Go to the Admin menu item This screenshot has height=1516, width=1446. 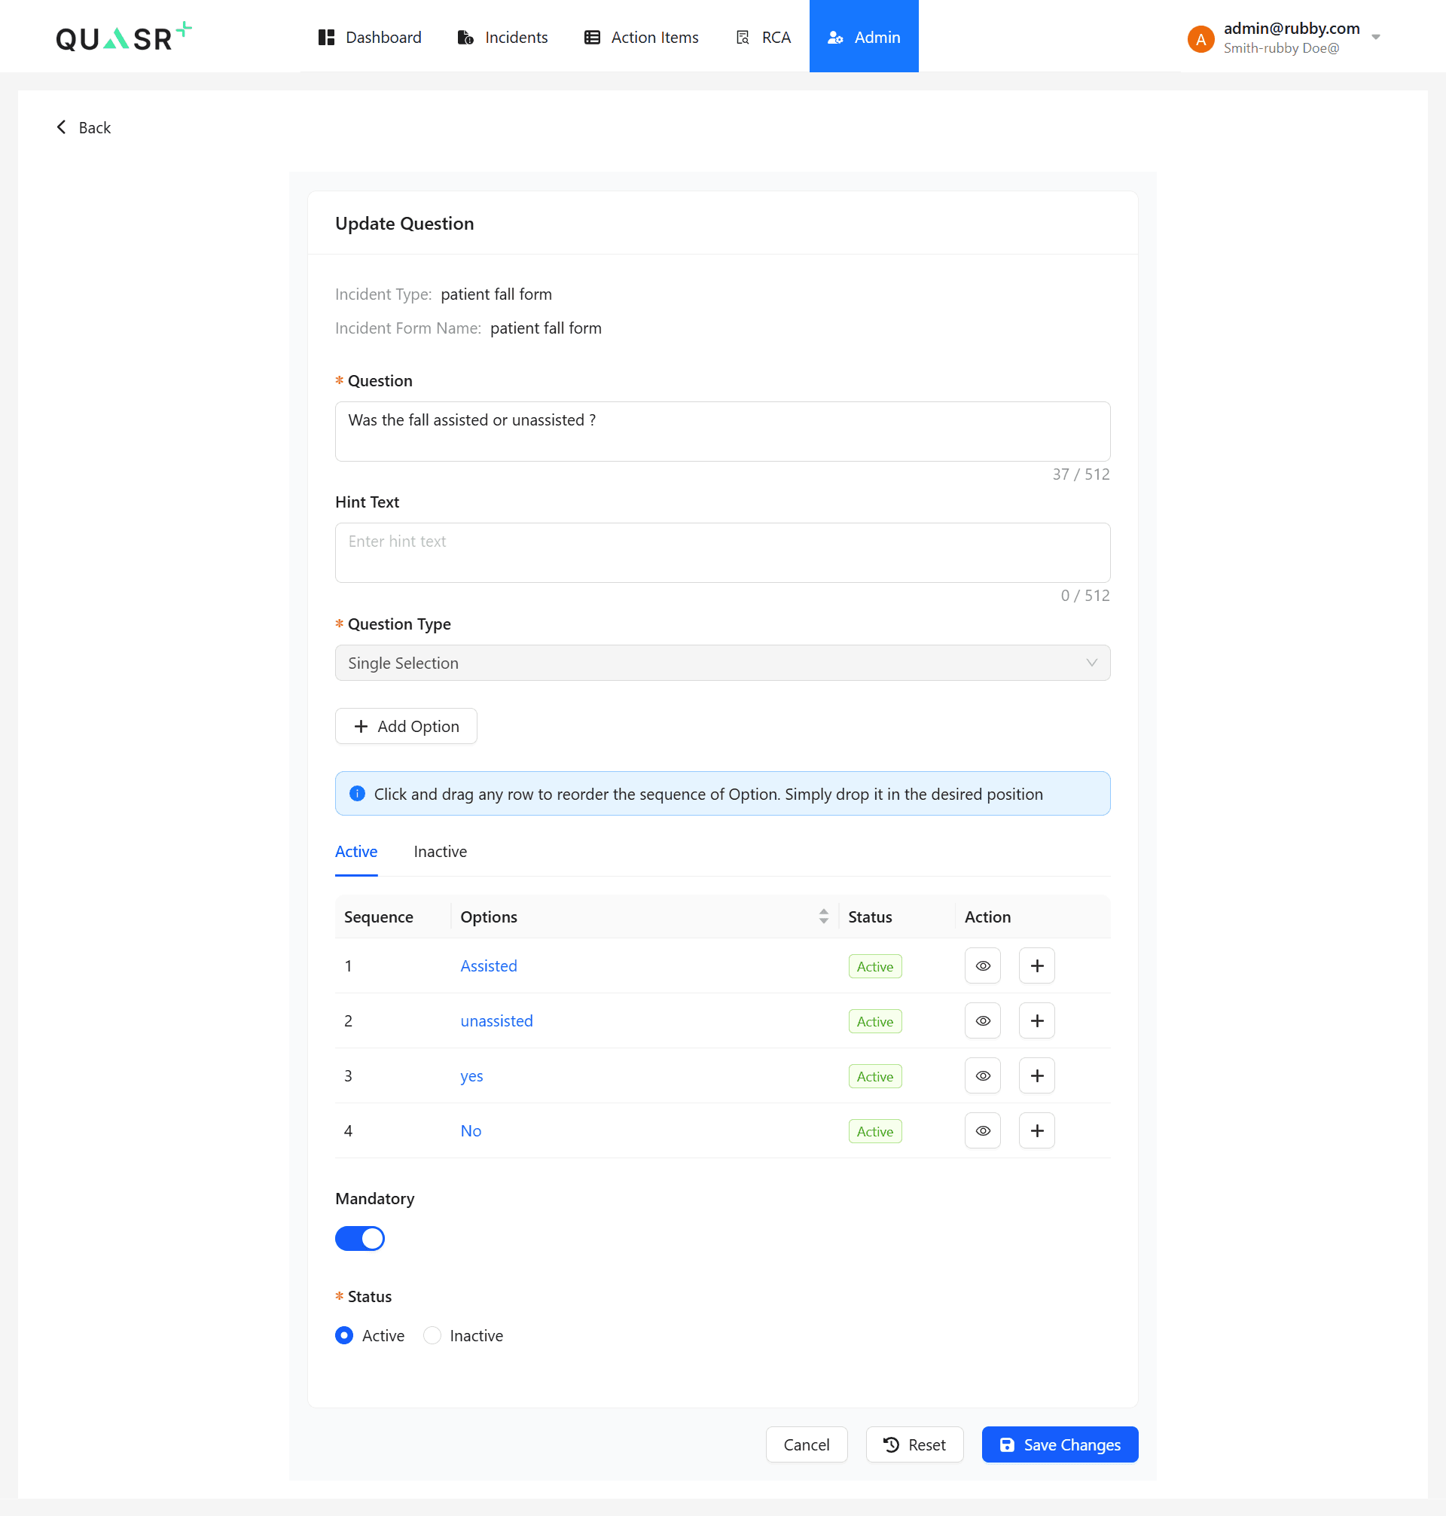pos(863,36)
